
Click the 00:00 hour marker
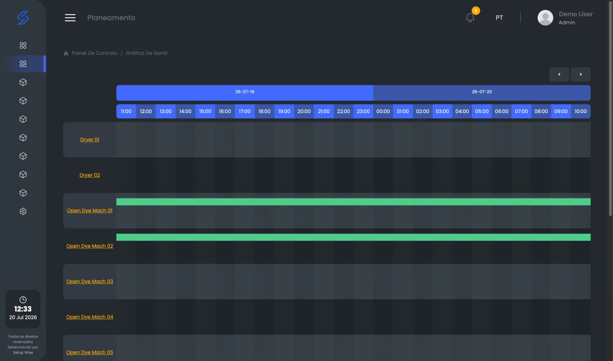(383, 111)
